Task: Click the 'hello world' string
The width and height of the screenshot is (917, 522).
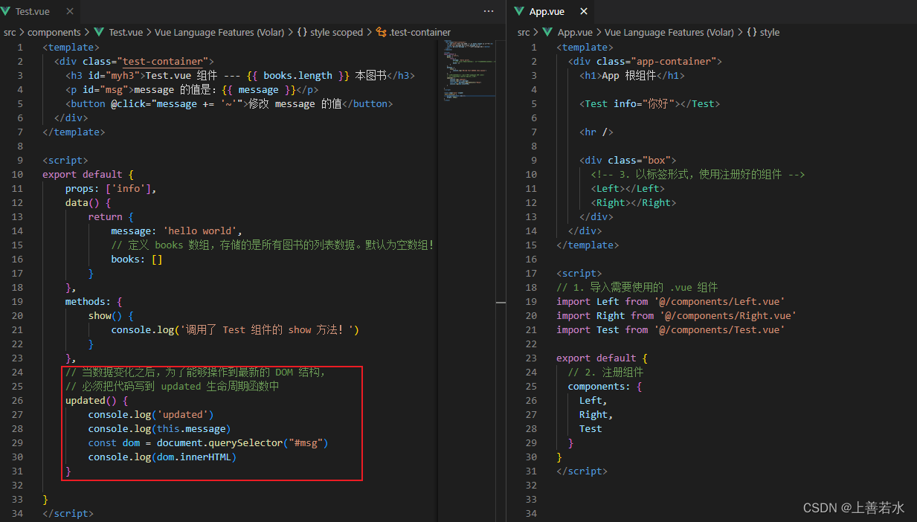Action: tap(199, 231)
